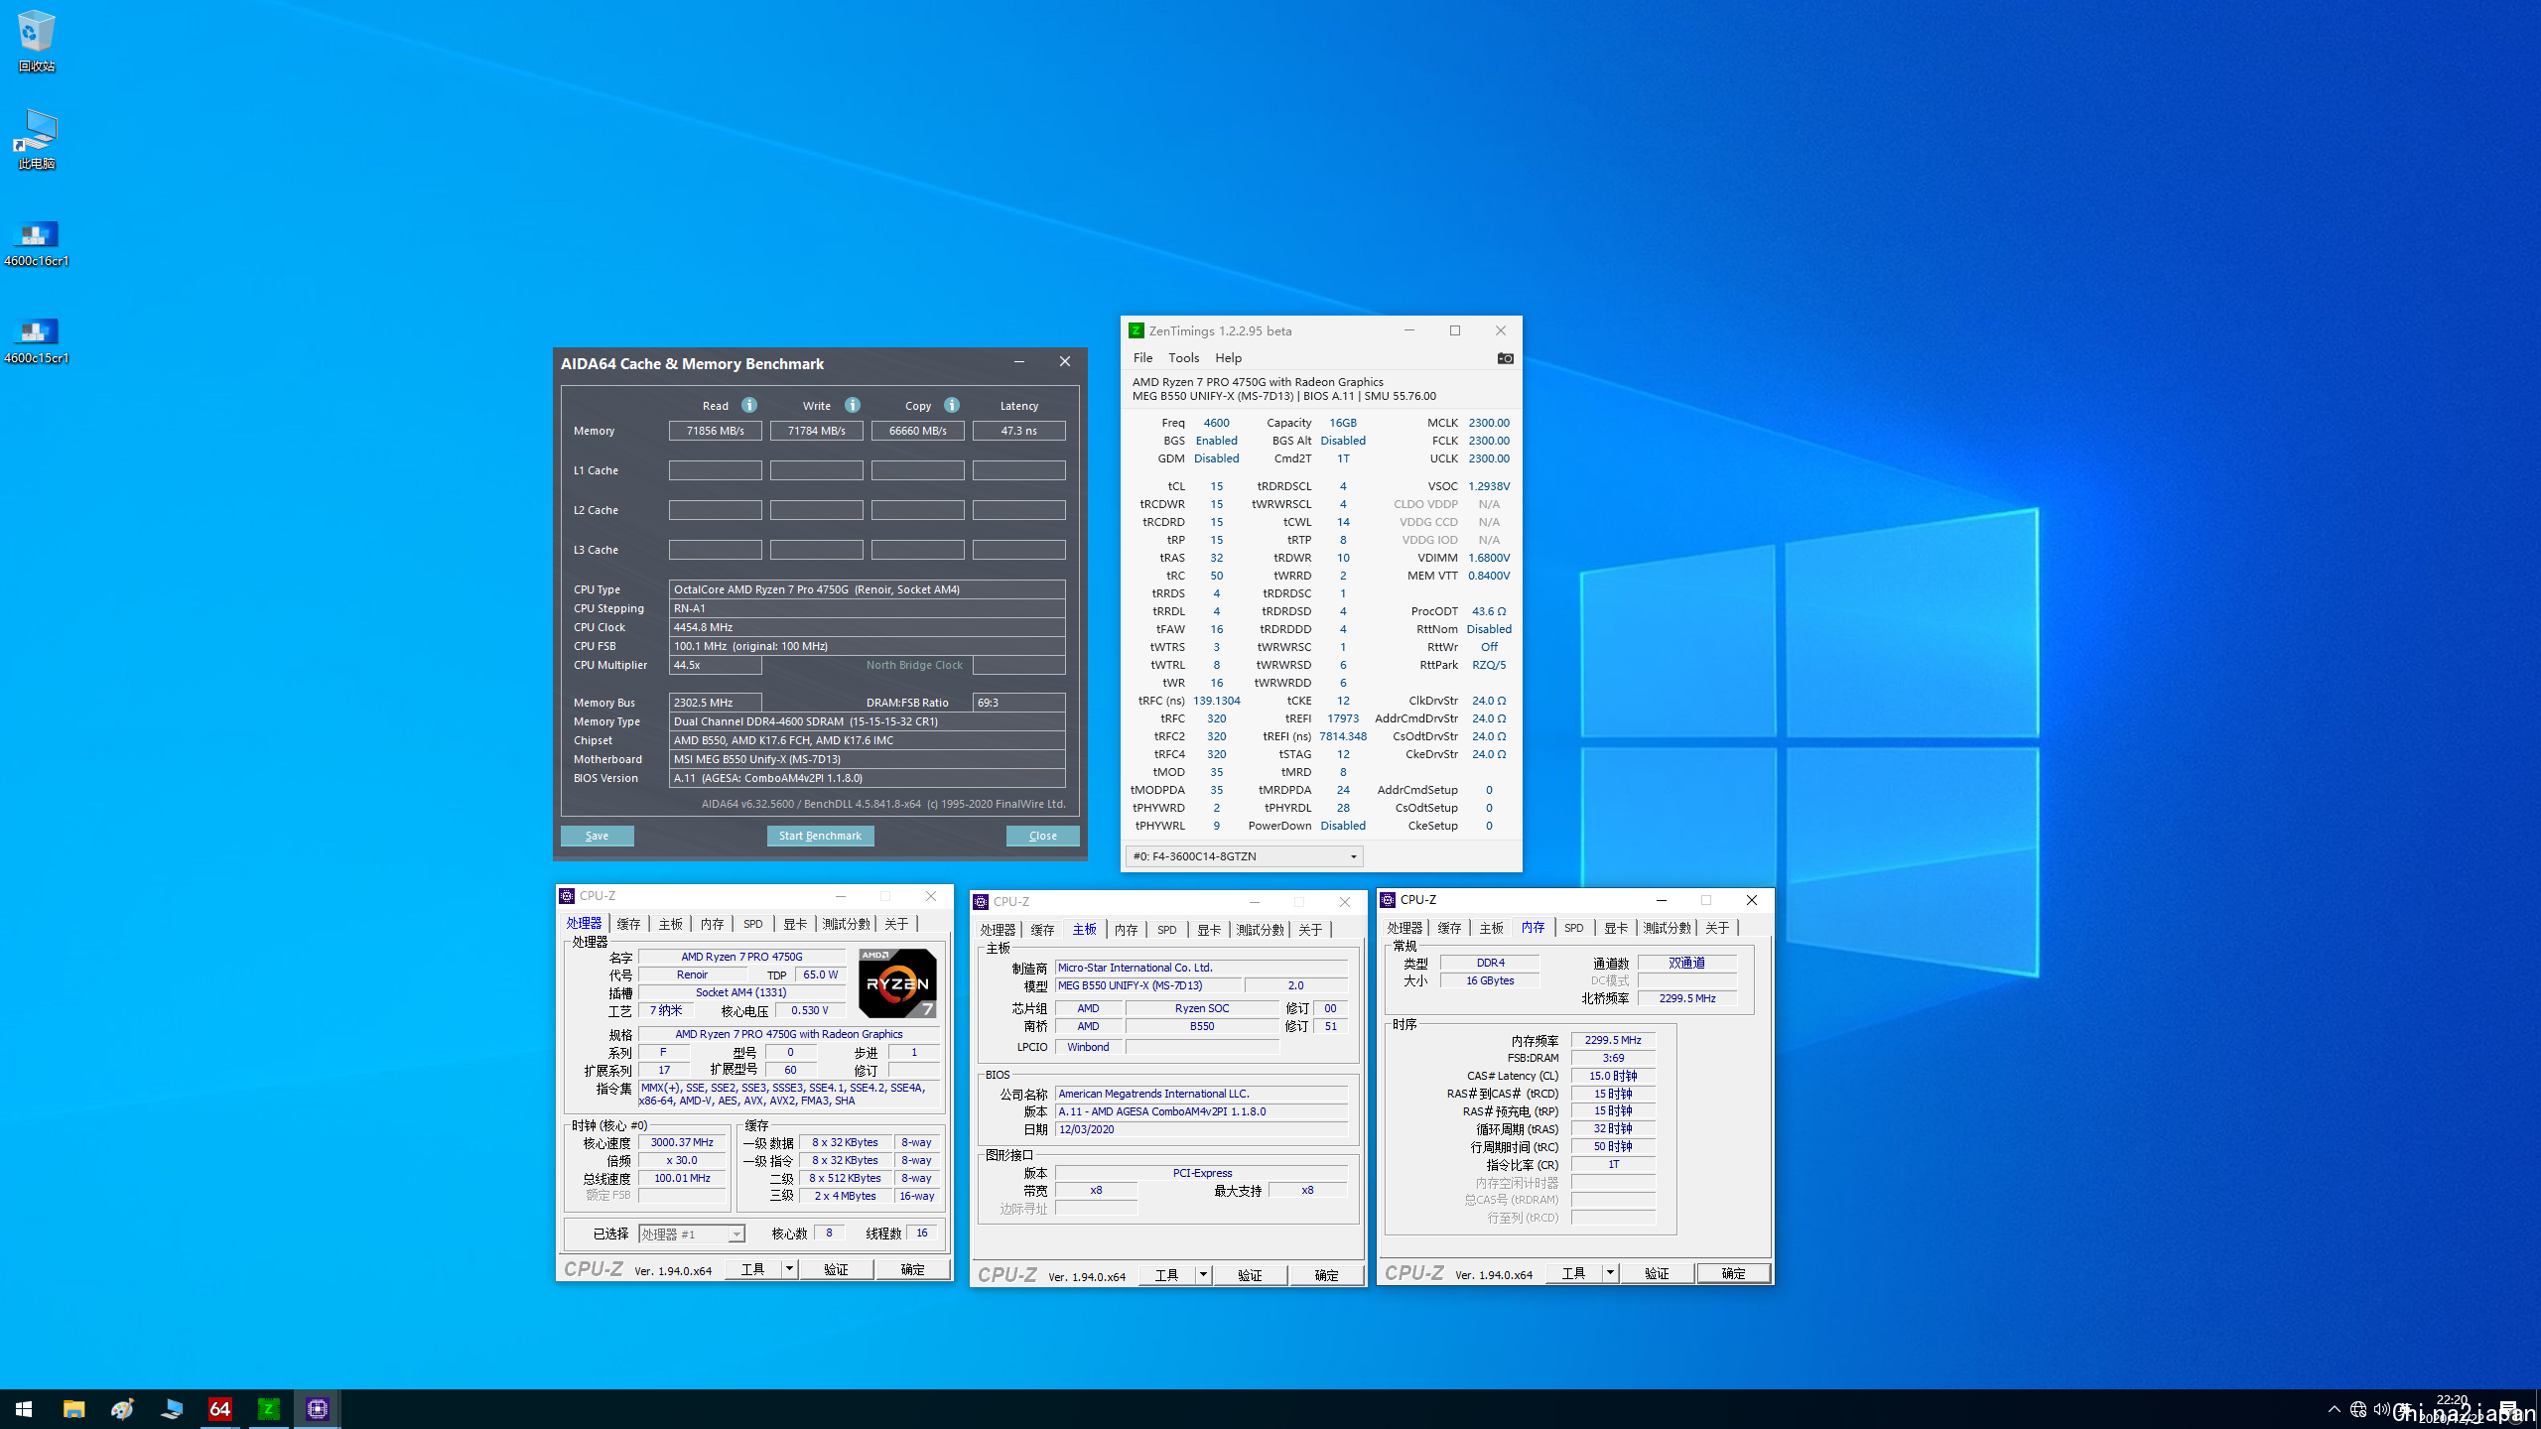Click the CPU-Z mainboard window title icon
The height and width of the screenshot is (1429, 2541).
tap(981, 902)
